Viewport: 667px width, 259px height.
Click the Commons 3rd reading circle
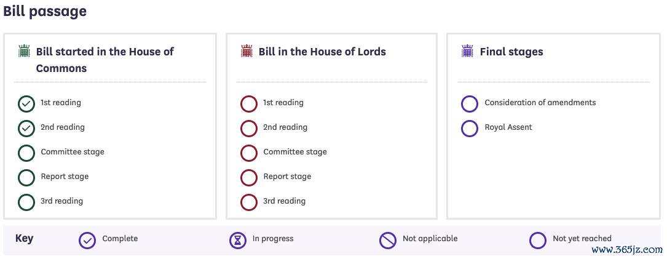pyautogui.click(x=26, y=202)
